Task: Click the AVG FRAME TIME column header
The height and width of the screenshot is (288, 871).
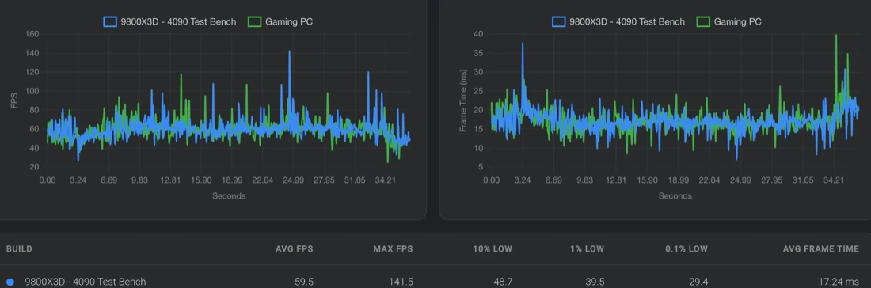Action: [821, 249]
